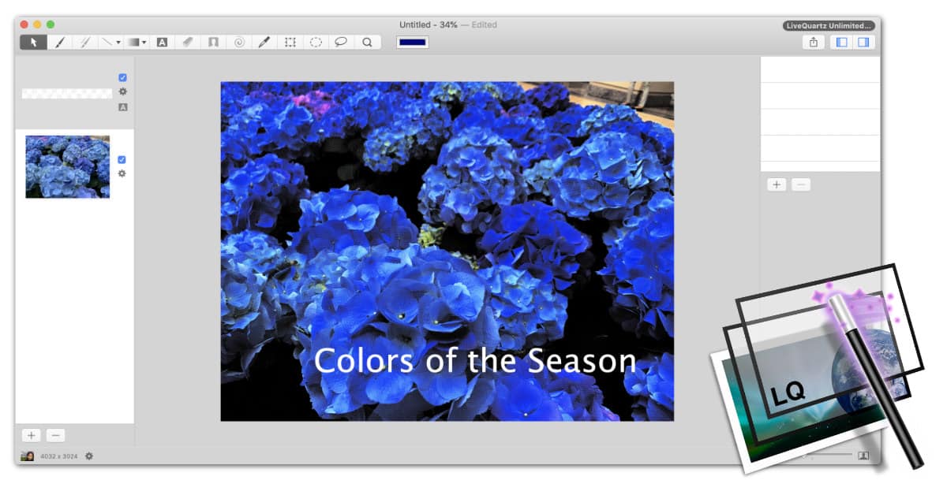This screenshot has width=947, height=495.
Task: Choose the lasso selection tool
Action: [341, 43]
